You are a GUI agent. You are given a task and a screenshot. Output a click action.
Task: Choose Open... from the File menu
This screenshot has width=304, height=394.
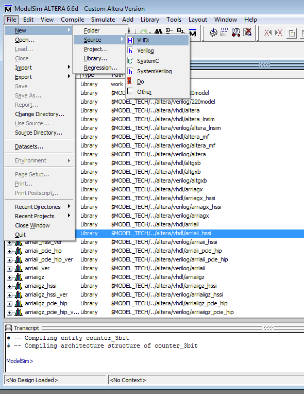tap(39, 40)
